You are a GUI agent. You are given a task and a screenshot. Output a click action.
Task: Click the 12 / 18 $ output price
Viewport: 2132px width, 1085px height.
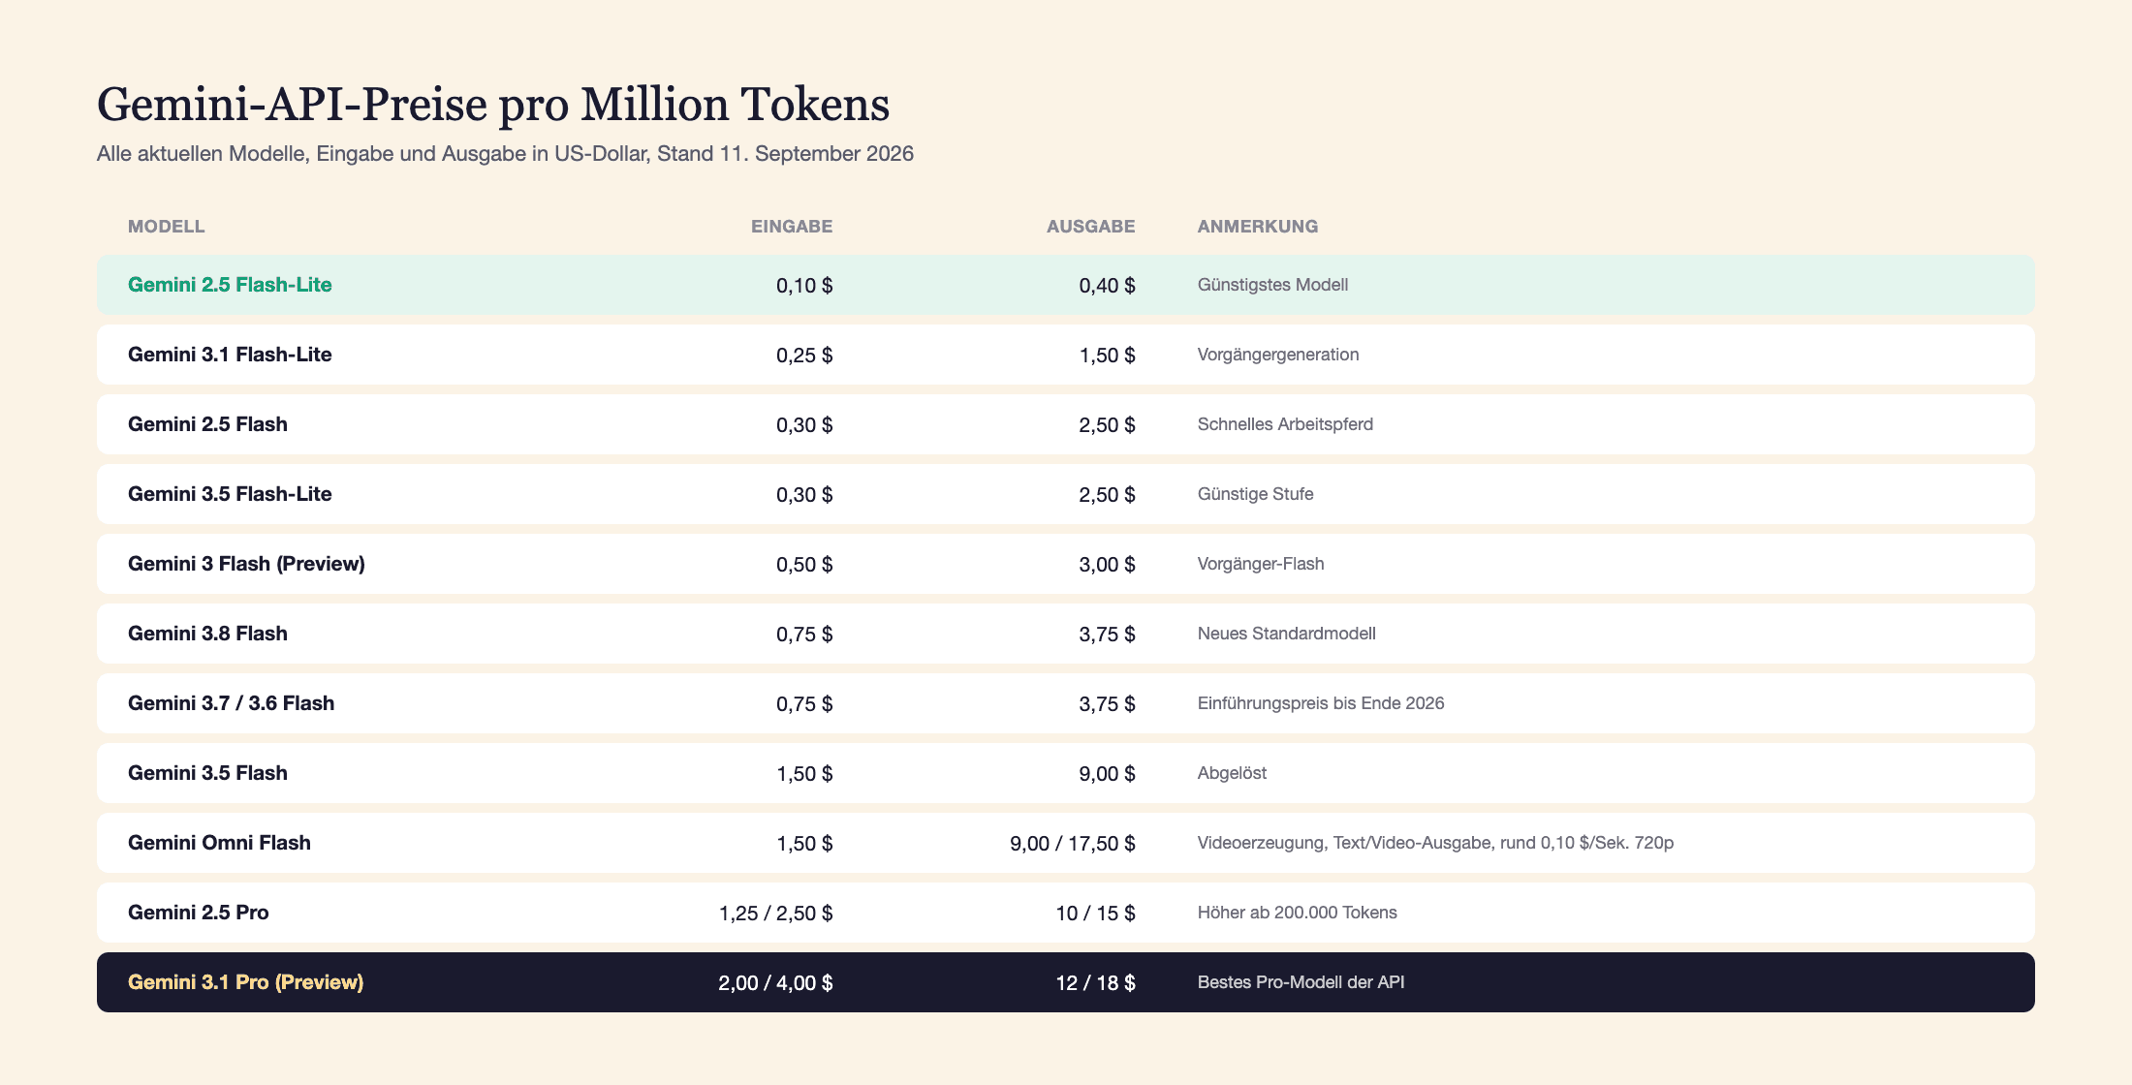(x=1095, y=983)
